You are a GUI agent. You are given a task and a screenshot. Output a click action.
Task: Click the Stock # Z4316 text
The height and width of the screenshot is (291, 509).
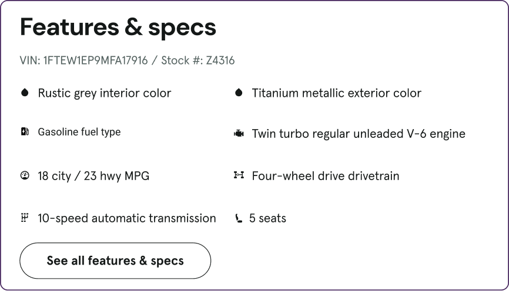(198, 60)
